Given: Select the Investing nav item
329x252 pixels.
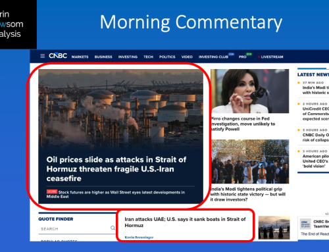Looking at the screenshot, I should (128, 57).
